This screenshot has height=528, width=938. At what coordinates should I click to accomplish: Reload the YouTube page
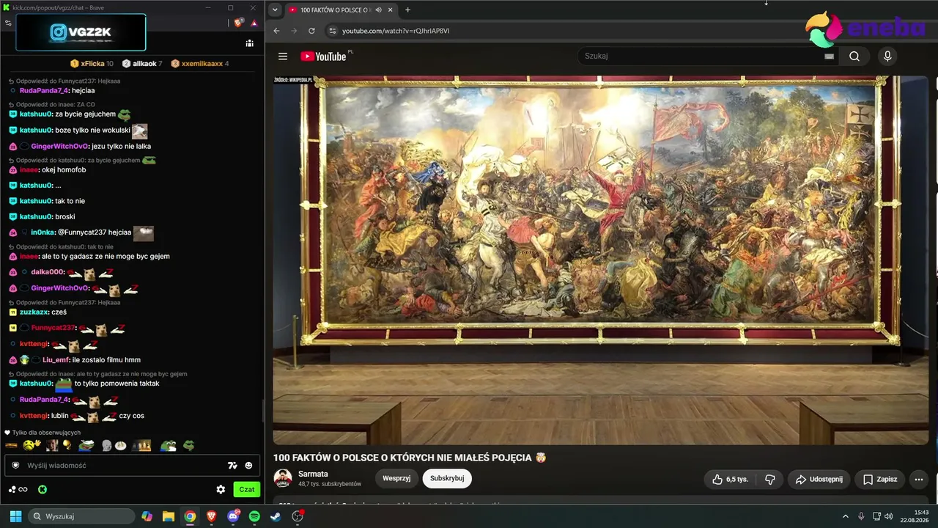(x=311, y=31)
